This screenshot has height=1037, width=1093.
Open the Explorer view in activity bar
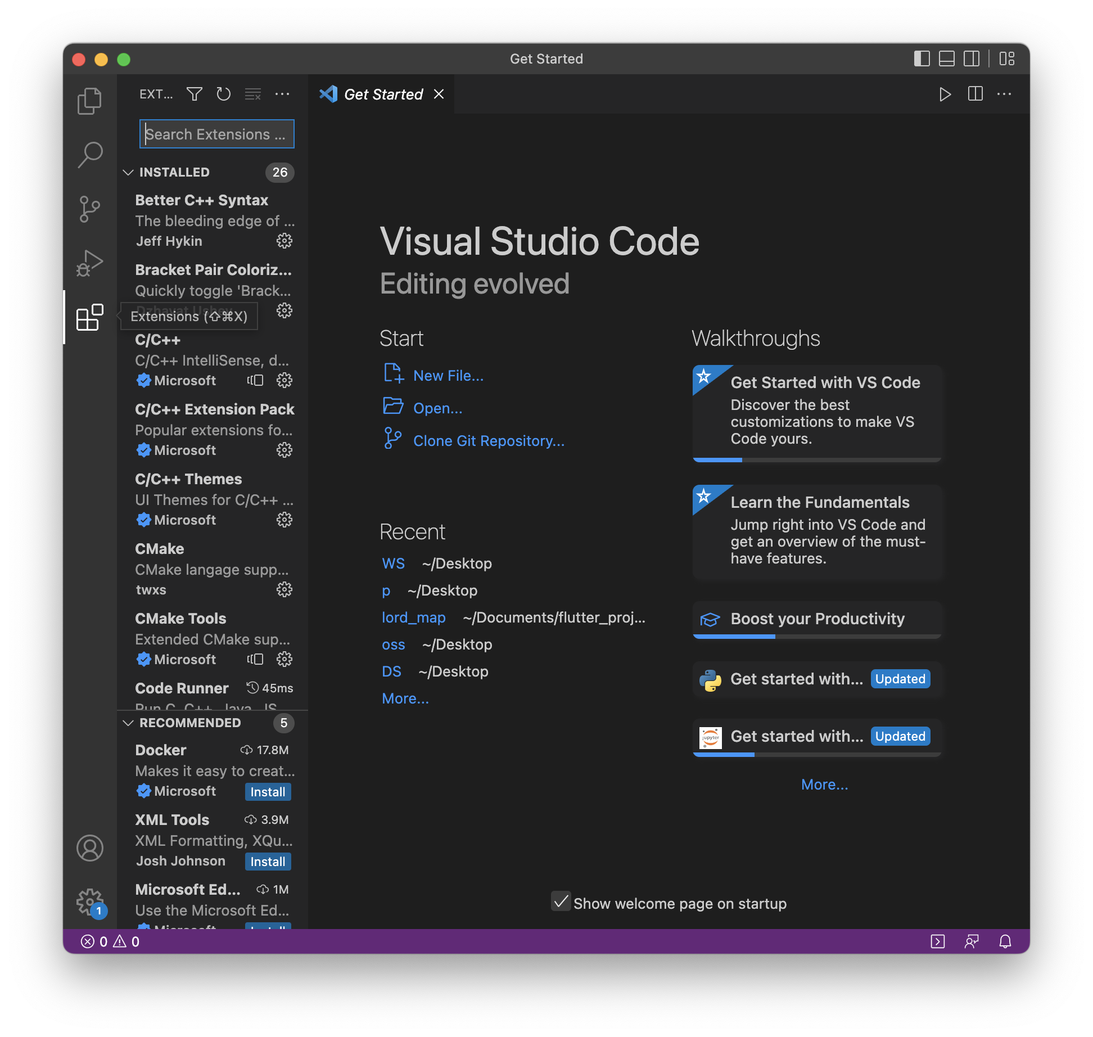pos(89,101)
